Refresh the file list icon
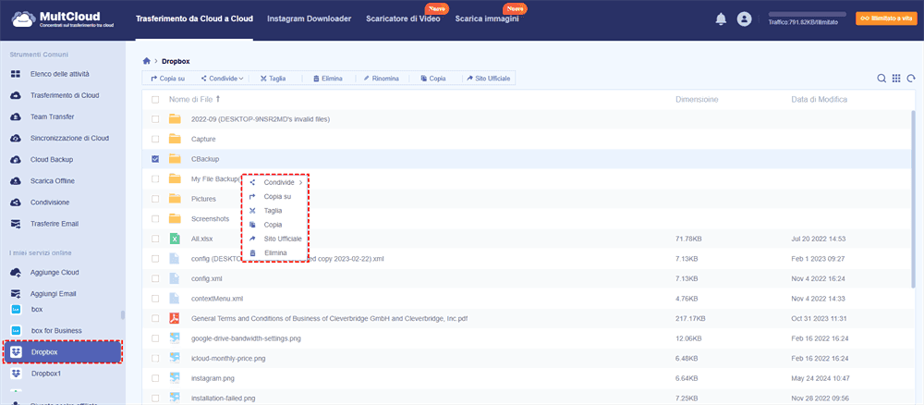 [x=911, y=79]
